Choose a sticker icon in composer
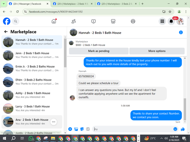 (82, 129)
